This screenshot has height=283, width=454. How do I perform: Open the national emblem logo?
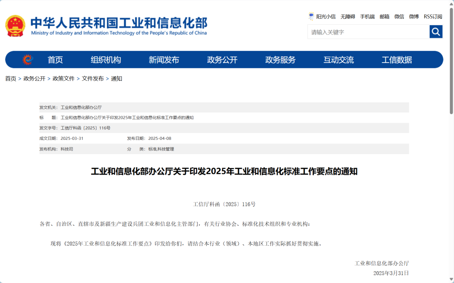(x=15, y=26)
